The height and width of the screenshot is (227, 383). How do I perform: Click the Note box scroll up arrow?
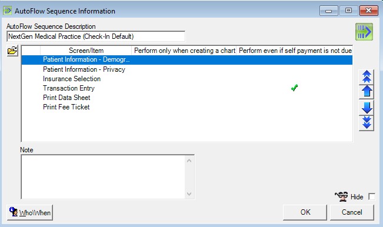click(189, 161)
